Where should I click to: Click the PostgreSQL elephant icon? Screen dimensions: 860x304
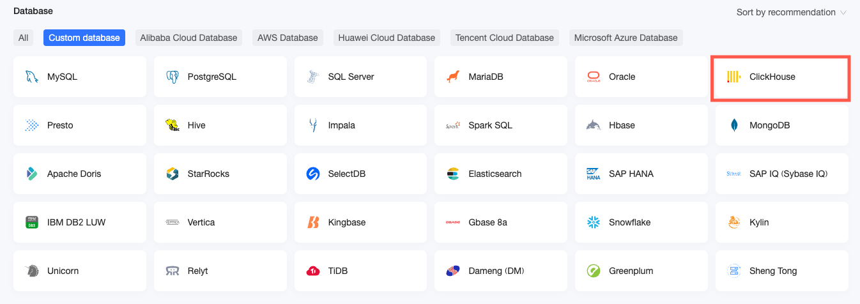point(172,77)
